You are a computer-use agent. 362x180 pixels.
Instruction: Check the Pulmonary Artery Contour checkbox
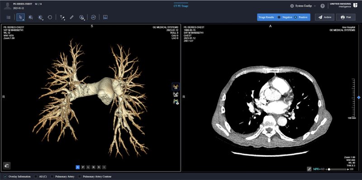coord(80,176)
